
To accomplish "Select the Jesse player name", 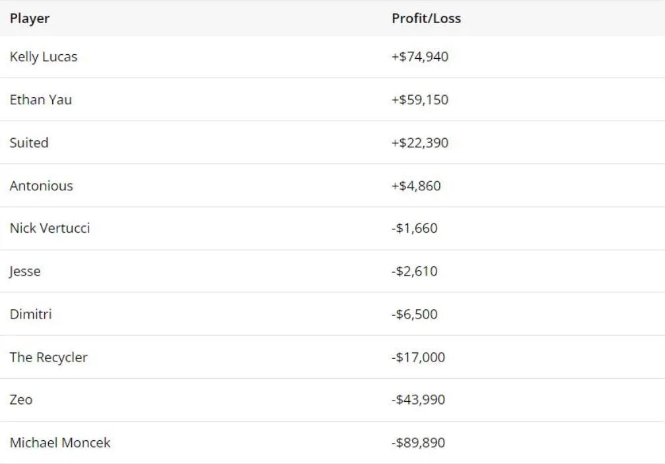I will click(25, 272).
